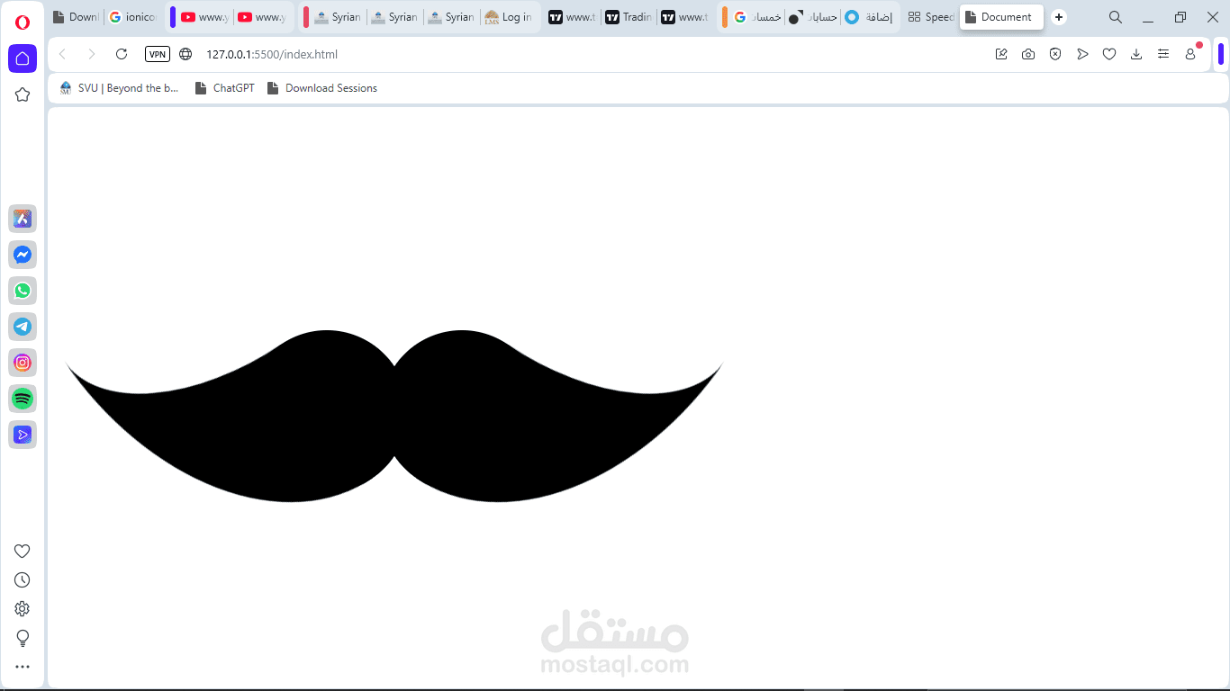Image resolution: width=1230 pixels, height=691 pixels.
Task: Expand sidebar options with three-dots icon
Action: tap(22, 666)
